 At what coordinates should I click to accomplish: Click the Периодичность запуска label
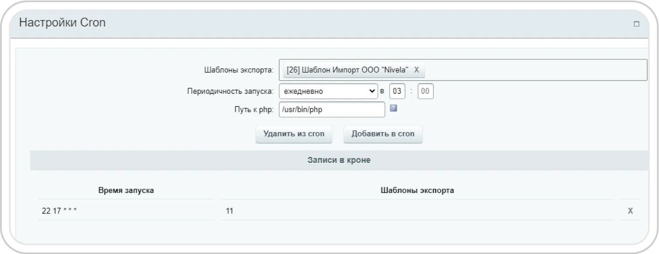[x=230, y=92]
